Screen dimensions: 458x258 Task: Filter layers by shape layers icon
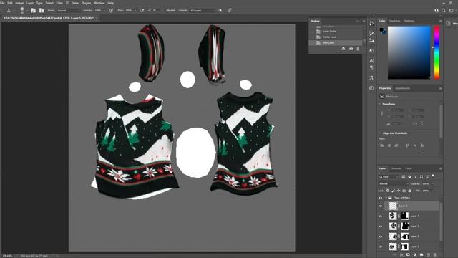pyautogui.click(x=422, y=177)
